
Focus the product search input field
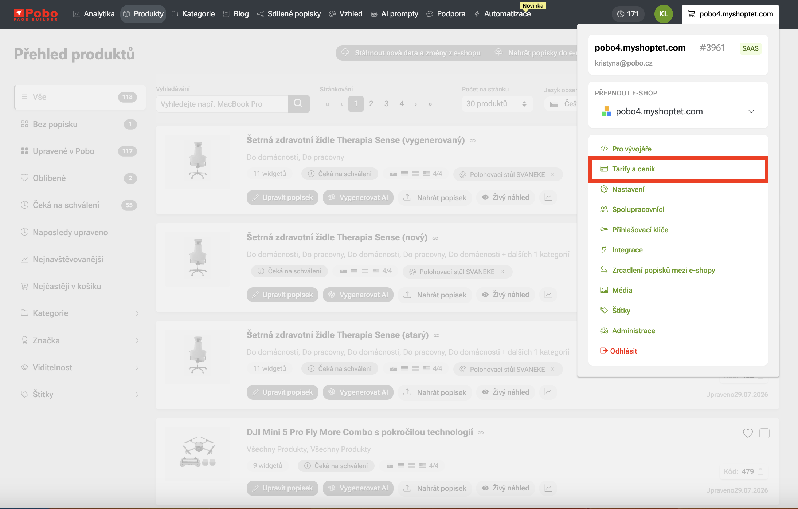(222, 104)
